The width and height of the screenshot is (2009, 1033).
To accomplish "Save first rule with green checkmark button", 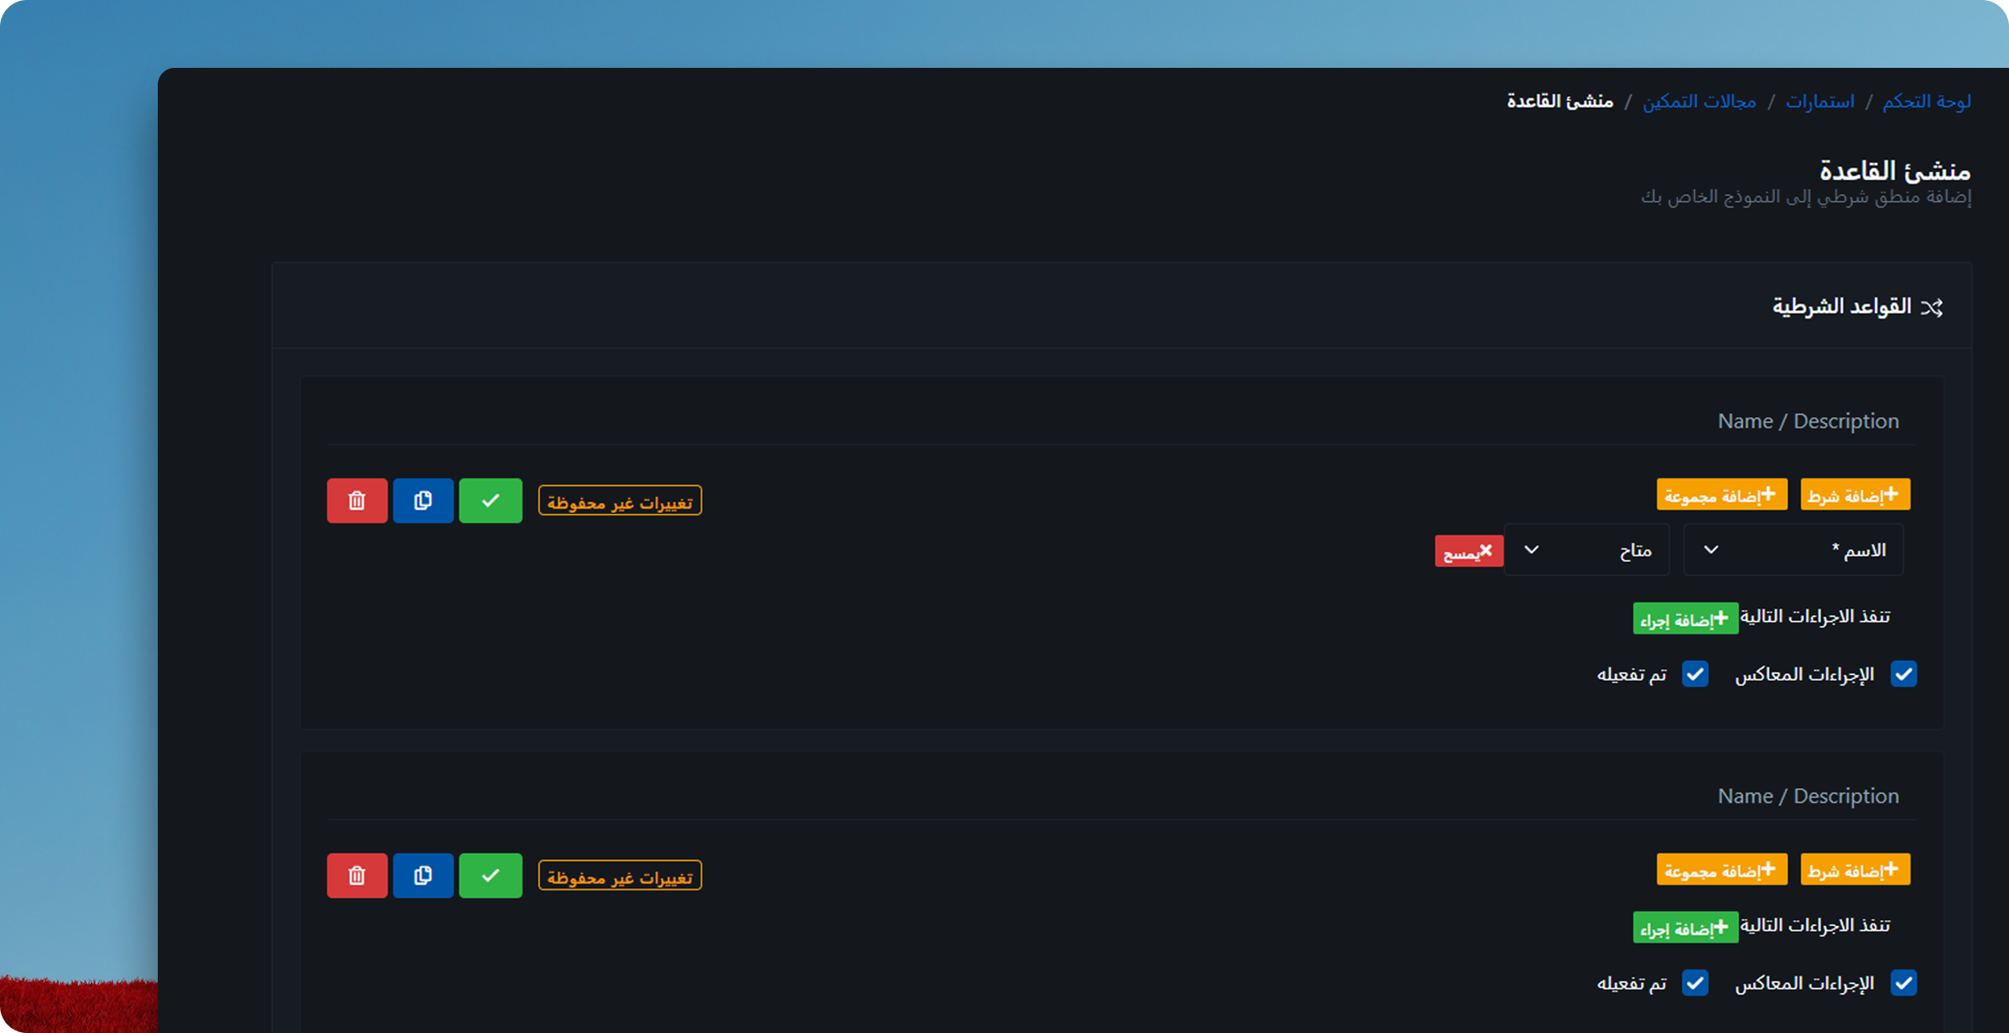I will click(x=490, y=500).
